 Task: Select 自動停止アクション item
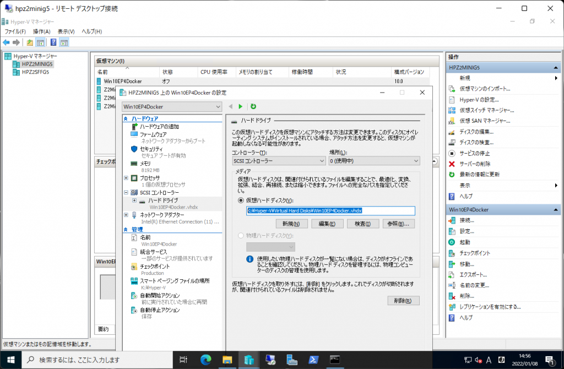[x=160, y=310]
